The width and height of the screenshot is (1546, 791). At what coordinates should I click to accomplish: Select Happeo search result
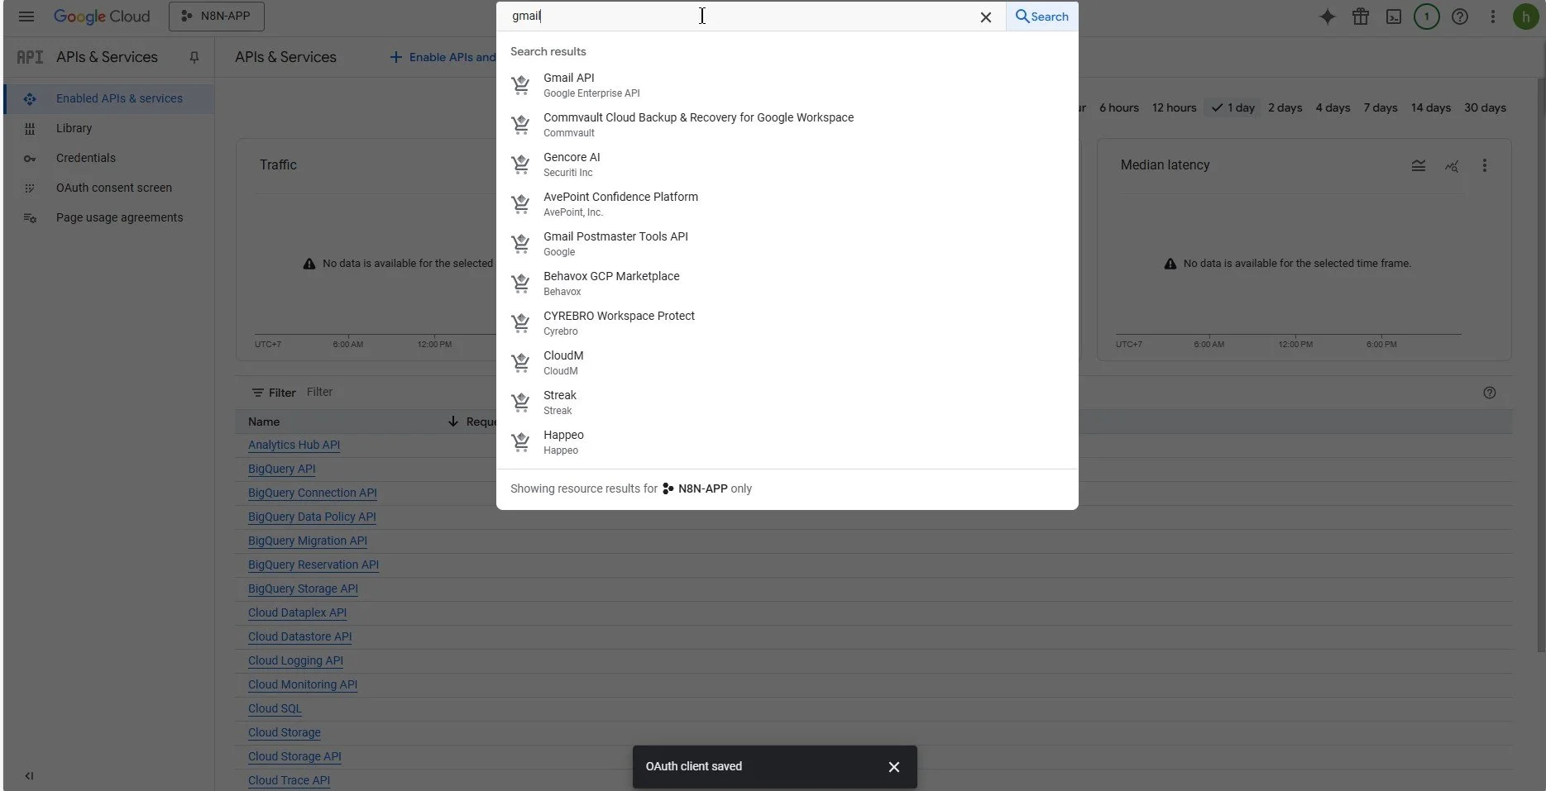787,441
